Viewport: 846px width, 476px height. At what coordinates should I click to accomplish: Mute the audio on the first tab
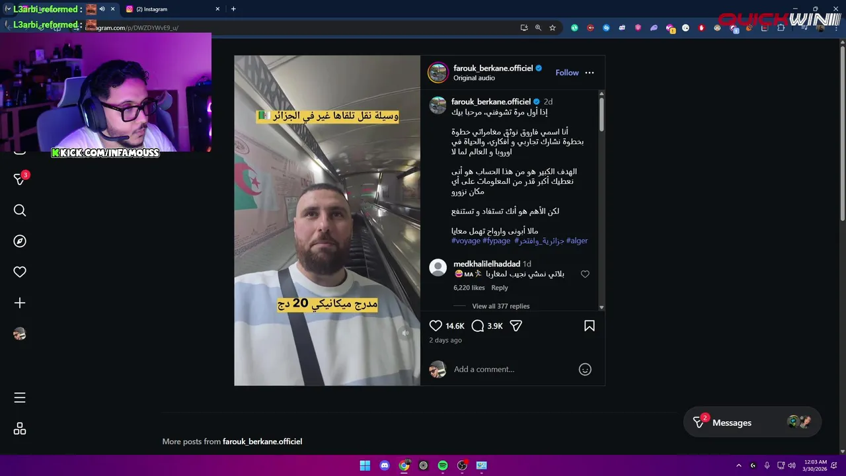point(102,9)
